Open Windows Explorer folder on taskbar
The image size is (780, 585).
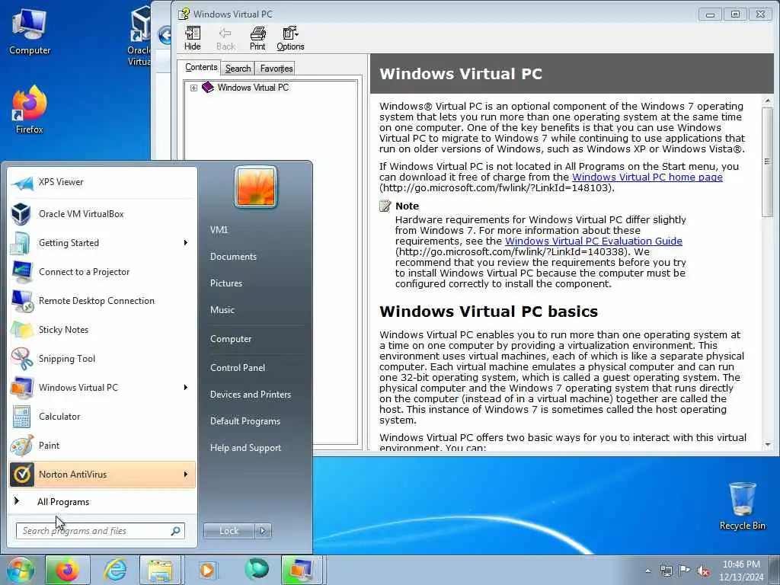click(x=159, y=571)
